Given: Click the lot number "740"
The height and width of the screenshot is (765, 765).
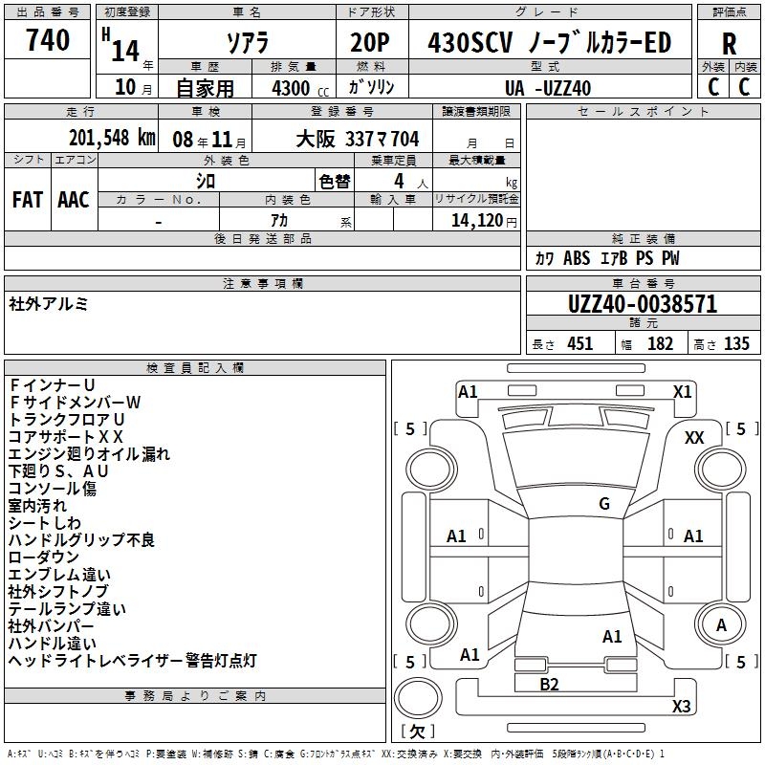Looking at the screenshot, I should tap(47, 40).
